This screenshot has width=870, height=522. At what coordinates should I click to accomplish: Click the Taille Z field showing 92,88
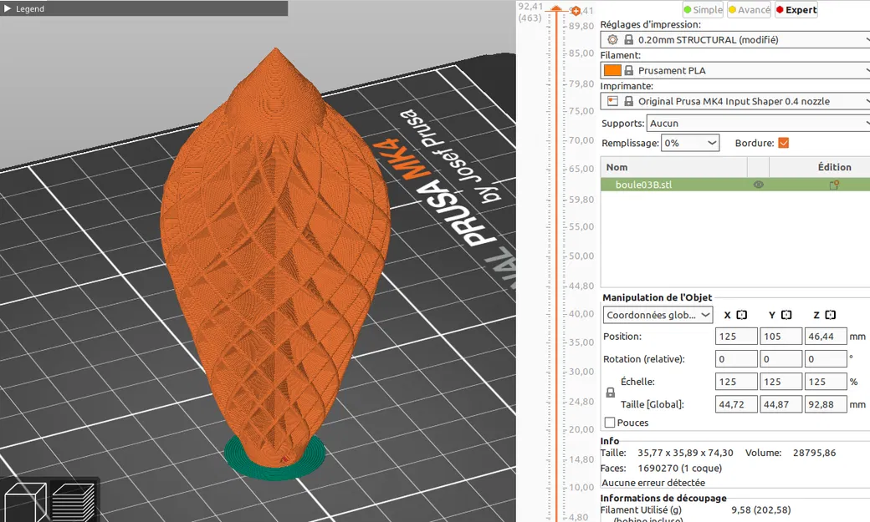pos(826,404)
